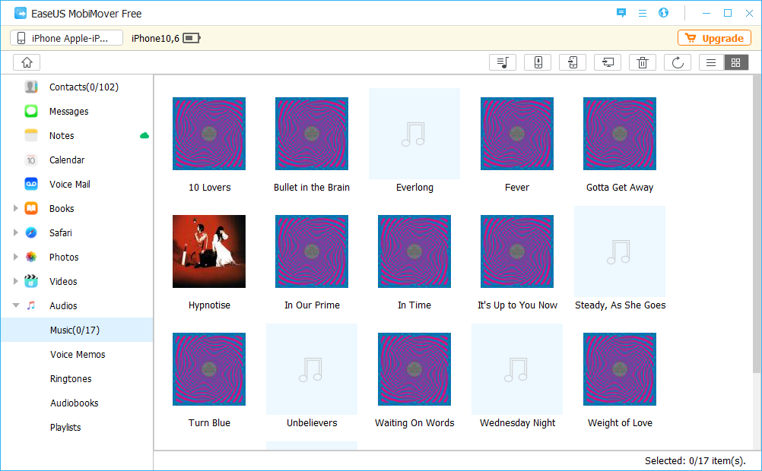Click the Safari compass icon
Screen dimensions: 762x471
point(31,232)
